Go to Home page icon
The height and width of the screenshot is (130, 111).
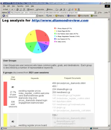click(x=24, y=9)
